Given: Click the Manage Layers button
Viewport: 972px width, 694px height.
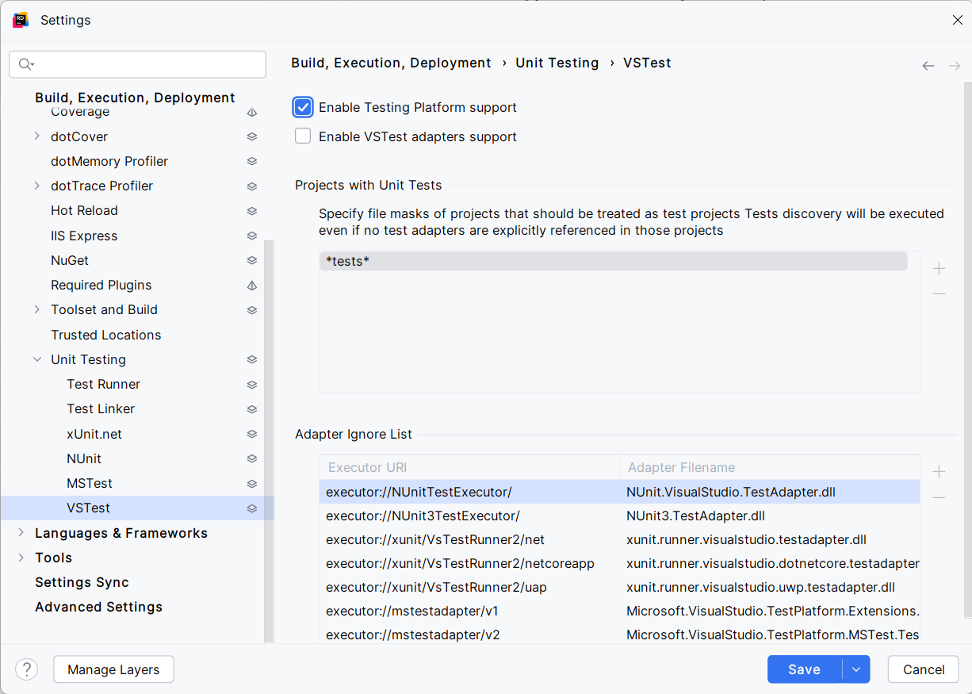Looking at the screenshot, I should tap(113, 669).
